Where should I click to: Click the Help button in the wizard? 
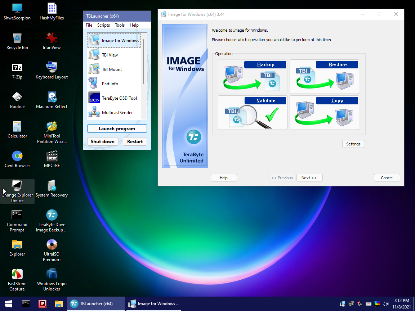[224, 178]
